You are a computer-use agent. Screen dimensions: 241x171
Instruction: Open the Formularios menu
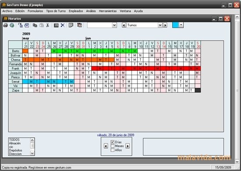(35, 11)
